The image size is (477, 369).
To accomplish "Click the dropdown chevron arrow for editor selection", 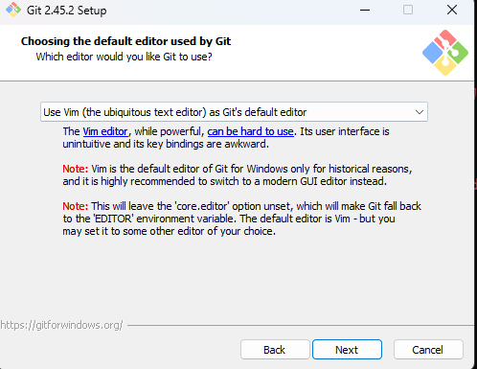I will (x=419, y=112).
